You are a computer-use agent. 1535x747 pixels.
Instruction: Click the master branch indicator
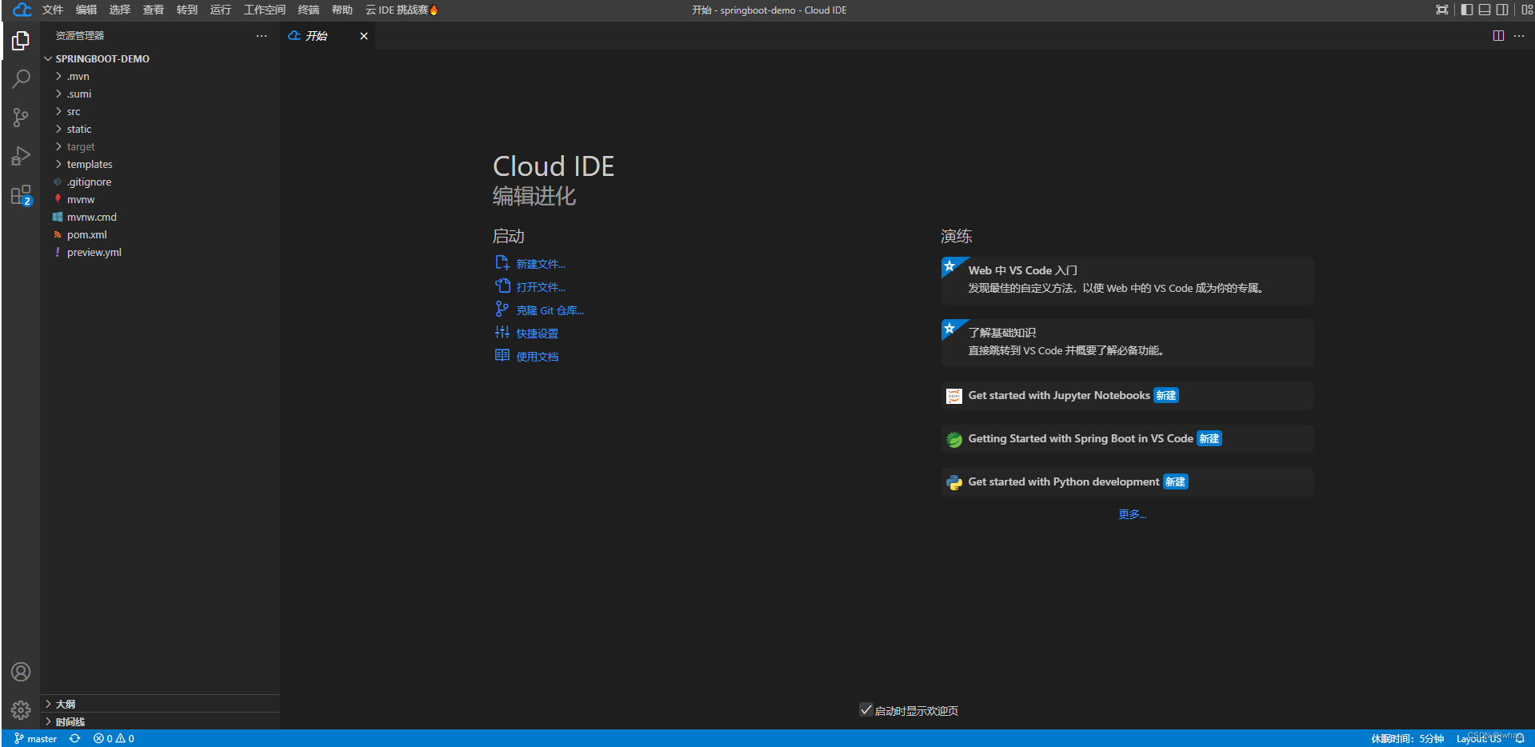pyautogui.click(x=36, y=738)
